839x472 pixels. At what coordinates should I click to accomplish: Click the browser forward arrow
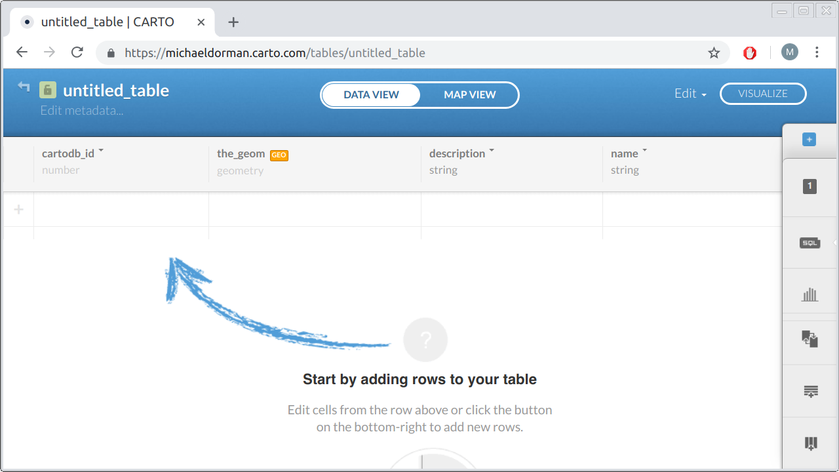point(49,52)
